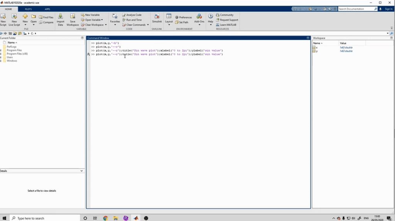The image size is (395, 221).
Task: Expand the Clear Workspace dropdown
Action: tap(102, 25)
